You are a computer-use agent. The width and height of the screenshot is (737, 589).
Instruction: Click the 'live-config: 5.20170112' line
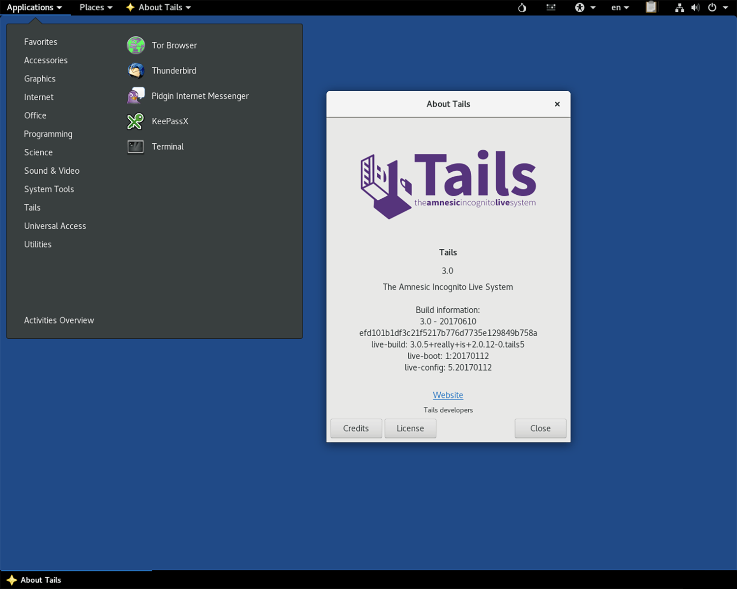coord(448,368)
